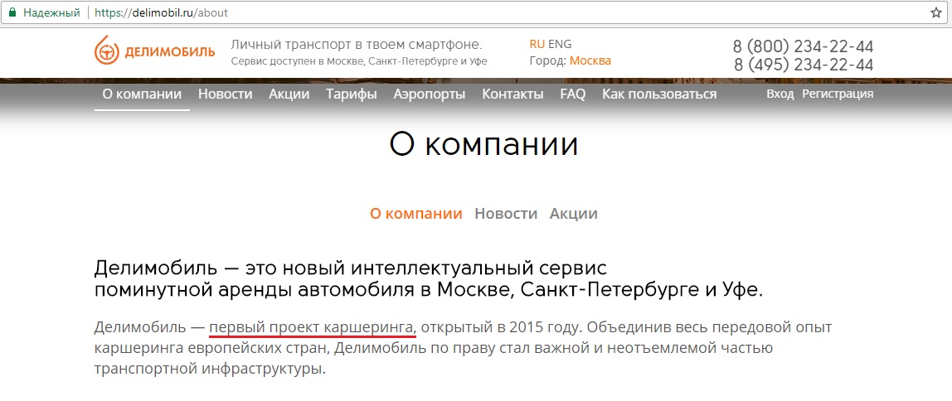Select the gray Акции sub-tab
This screenshot has width=952, height=401.
[x=574, y=214]
